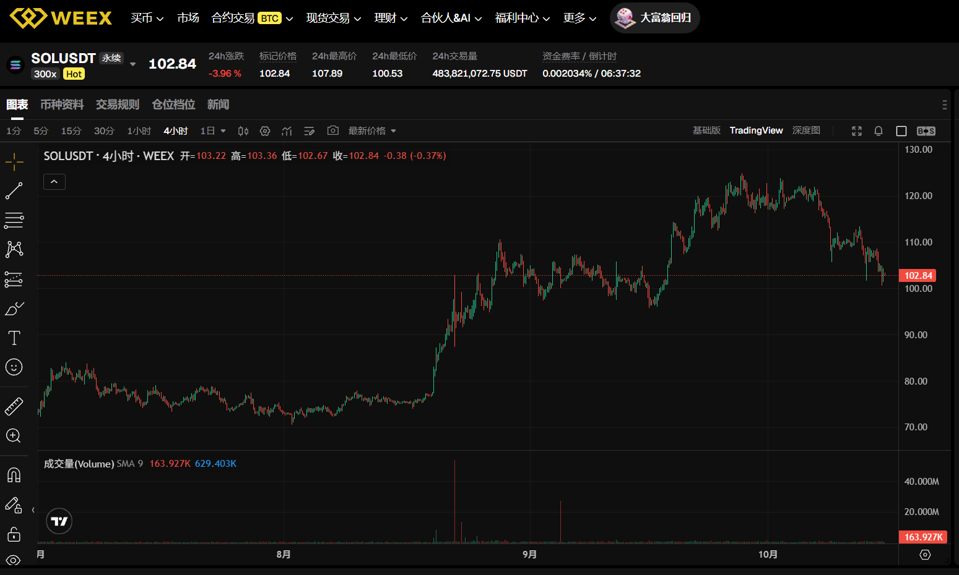This screenshot has height=575, width=959.
Task: Open the 市场 navigation item
Action: tap(188, 18)
